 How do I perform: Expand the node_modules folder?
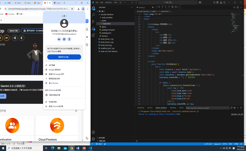pyautogui.click(x=107, y=18)
